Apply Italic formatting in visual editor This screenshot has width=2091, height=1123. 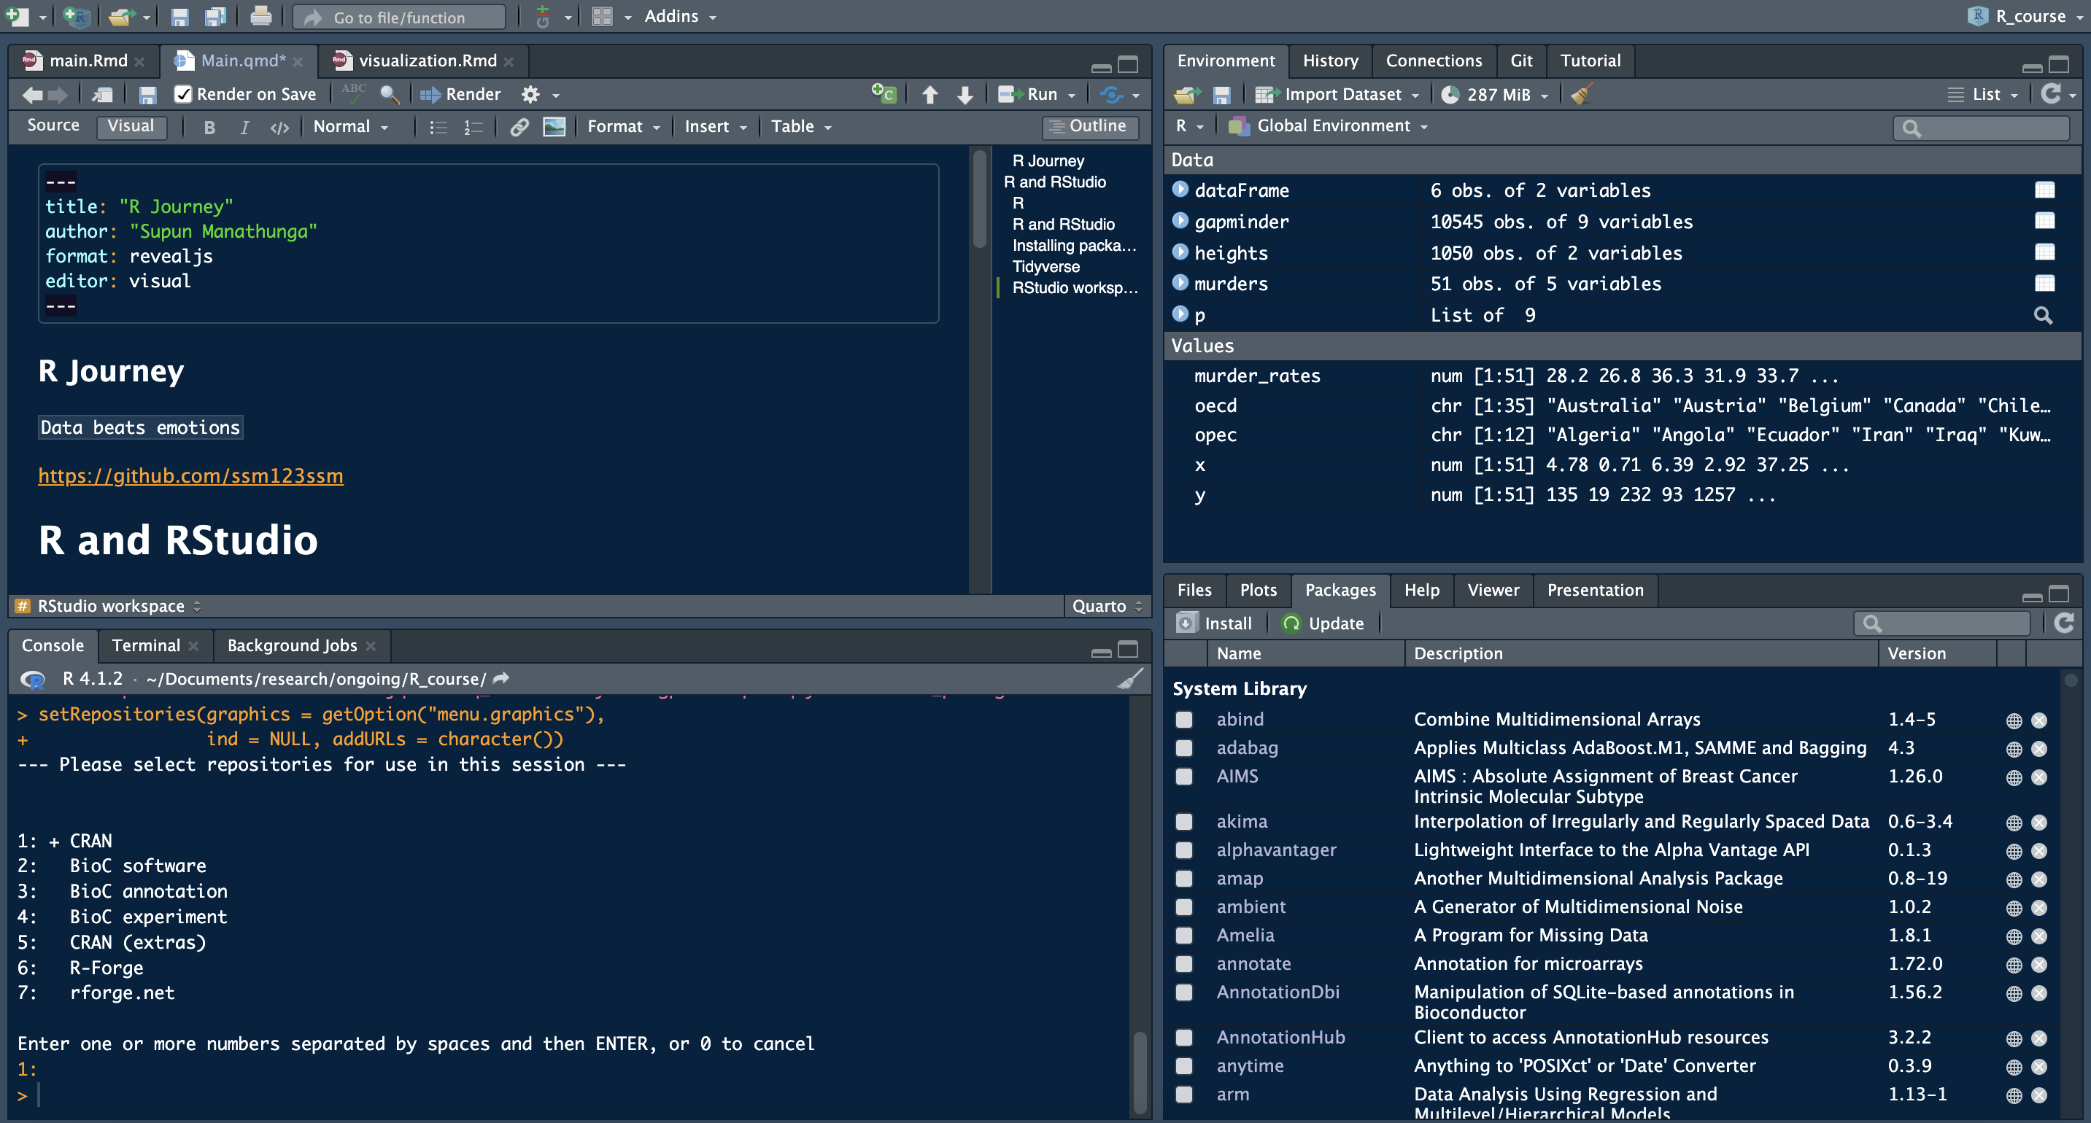(x=244, y=127)
